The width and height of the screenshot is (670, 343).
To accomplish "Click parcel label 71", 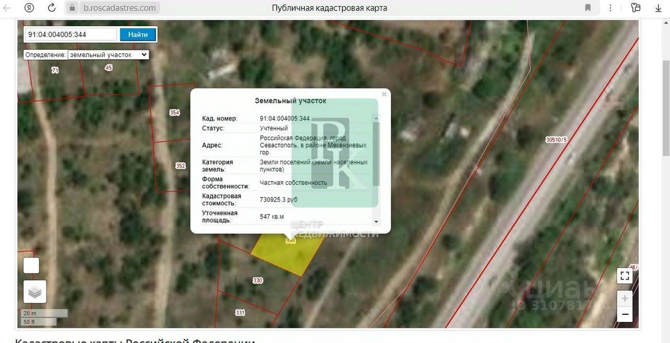I will (x=55, y=70).
